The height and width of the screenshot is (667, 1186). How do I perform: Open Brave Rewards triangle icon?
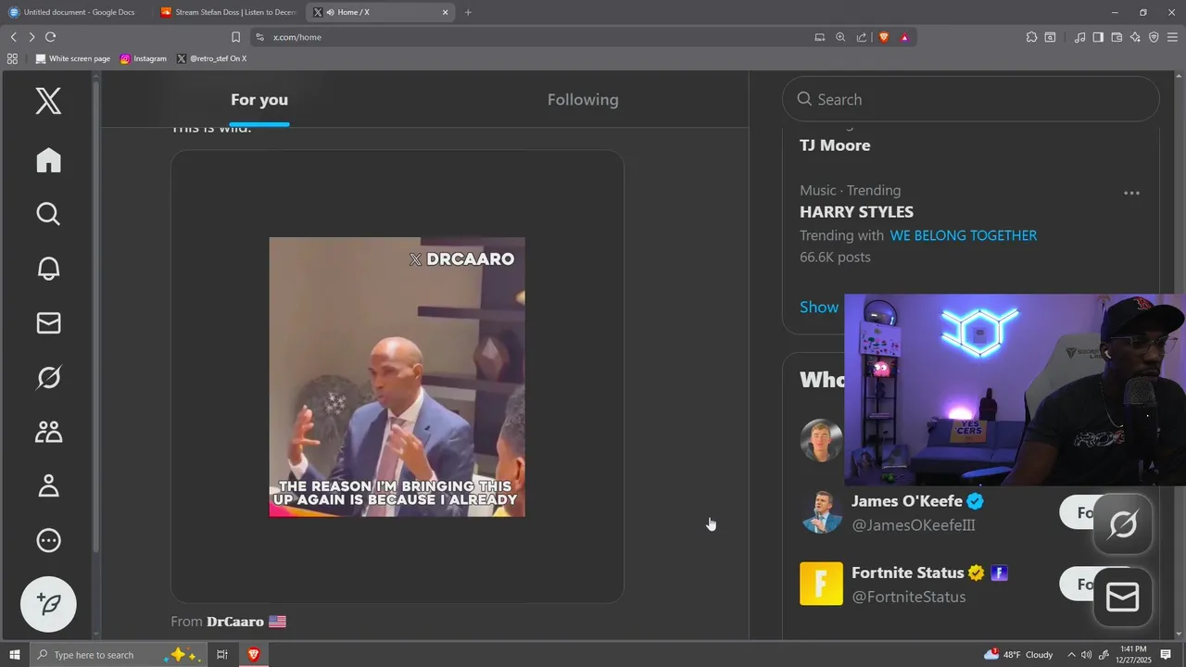904,37
